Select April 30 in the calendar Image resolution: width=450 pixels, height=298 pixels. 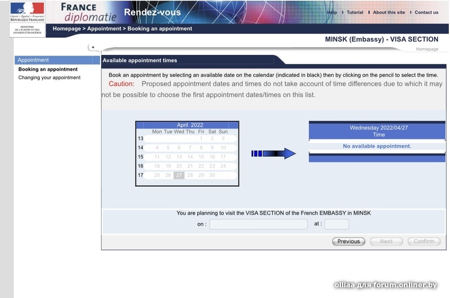pos(212,175)
